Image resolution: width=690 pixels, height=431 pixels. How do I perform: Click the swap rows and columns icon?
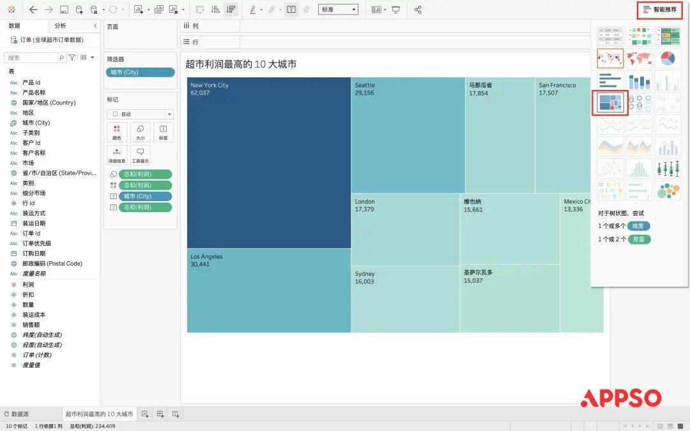coord(200,10)
